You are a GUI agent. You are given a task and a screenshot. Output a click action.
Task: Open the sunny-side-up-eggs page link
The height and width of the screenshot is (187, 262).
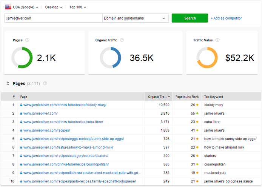pyautogui.click(x=74, y=139)
